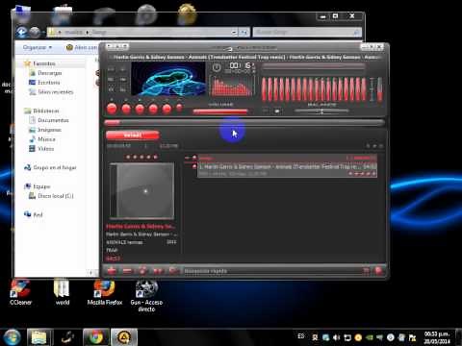Open the Windows Start menu

pyautogui.click(x=13, y=337)
